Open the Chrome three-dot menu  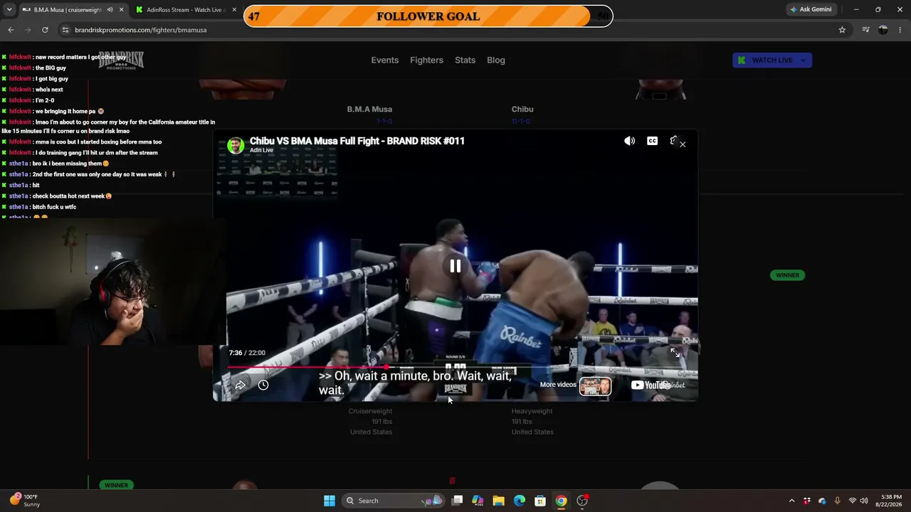pos(900,30)
